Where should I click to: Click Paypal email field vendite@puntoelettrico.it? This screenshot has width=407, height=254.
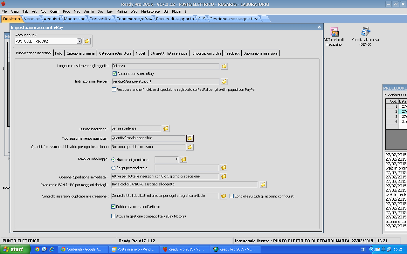click(x=165, y=82)
